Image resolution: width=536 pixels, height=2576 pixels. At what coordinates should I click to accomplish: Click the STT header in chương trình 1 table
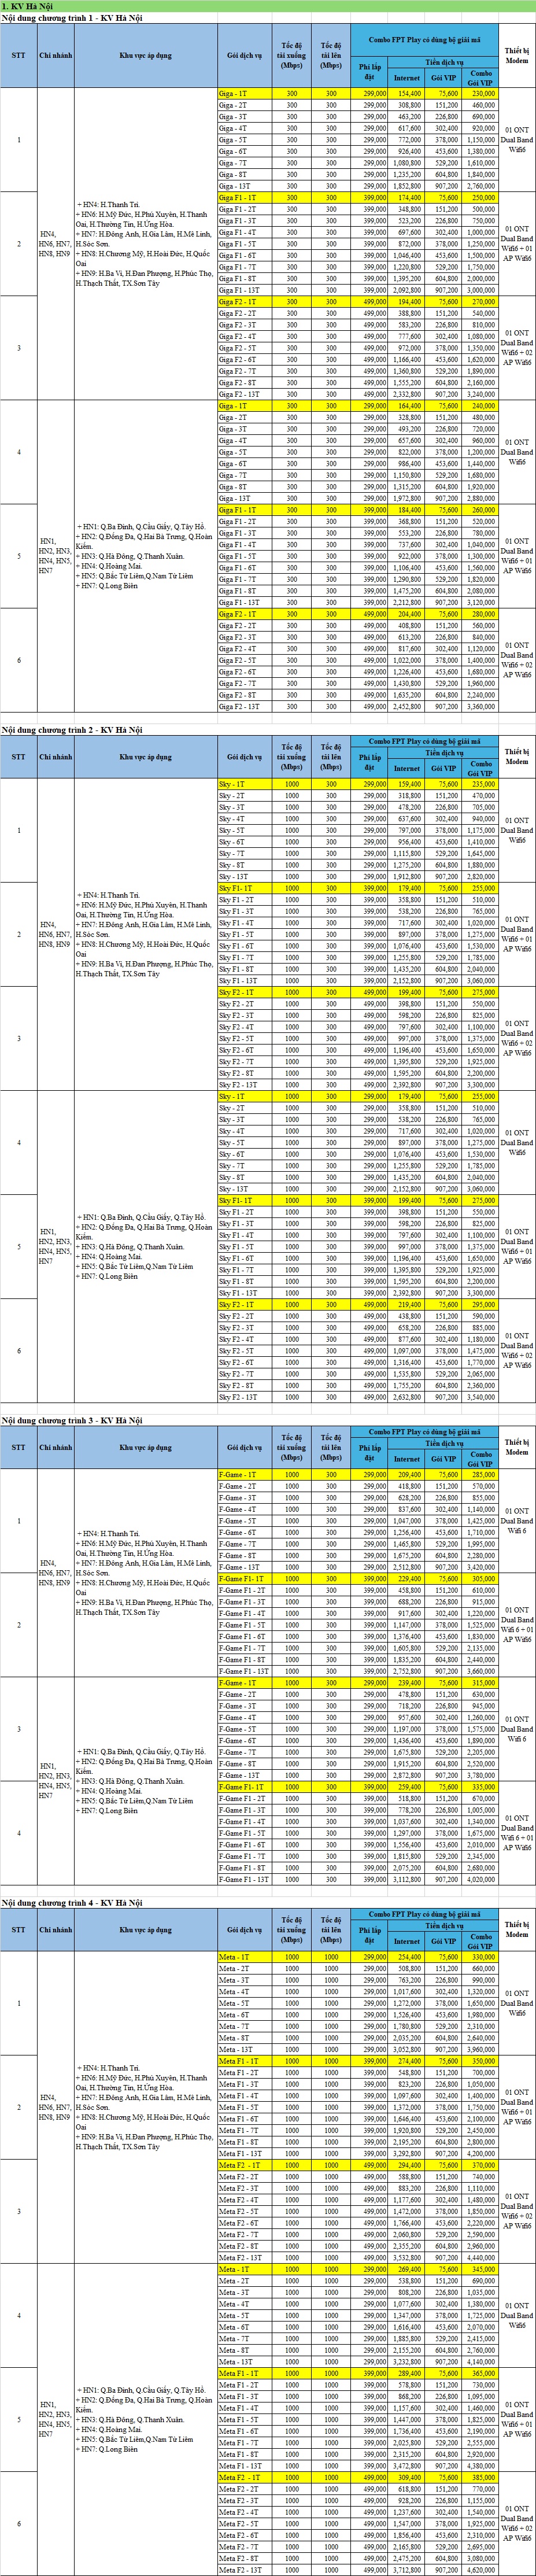point(18,56)
